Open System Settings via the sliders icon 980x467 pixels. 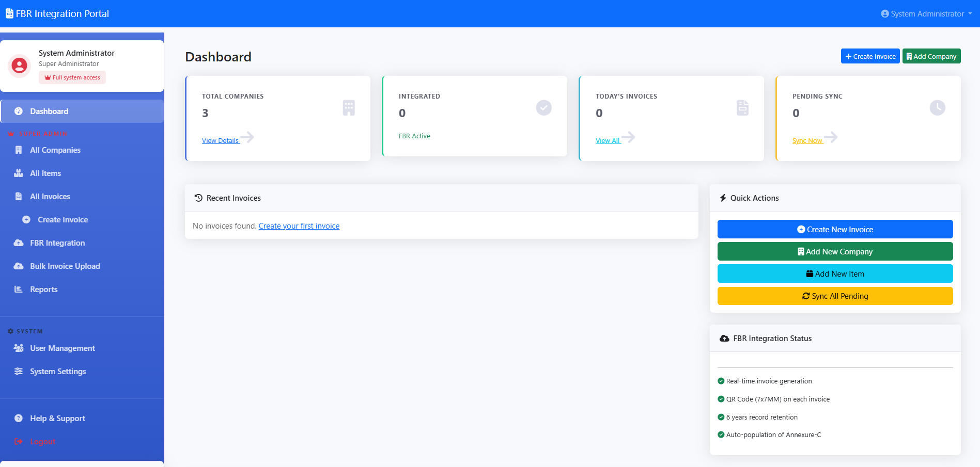(x=19, y=371)
